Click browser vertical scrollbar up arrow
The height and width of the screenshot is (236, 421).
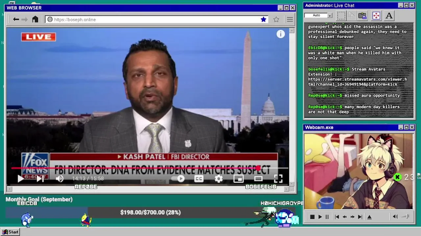pyautogui.click(x=292, y=31)
